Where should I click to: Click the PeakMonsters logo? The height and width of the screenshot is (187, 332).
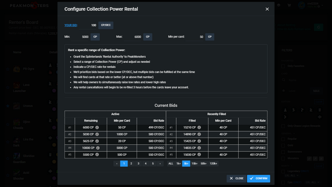tap(29, 6)
